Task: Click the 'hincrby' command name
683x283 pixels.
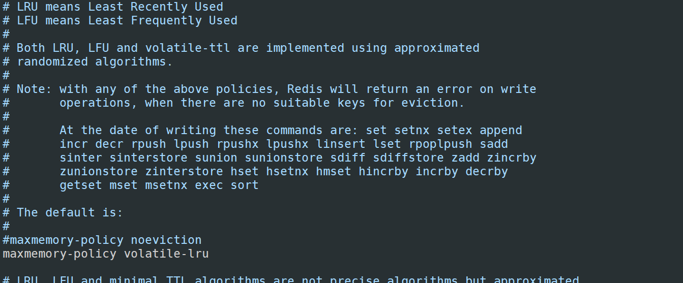Action: click(x=383, y=172)
